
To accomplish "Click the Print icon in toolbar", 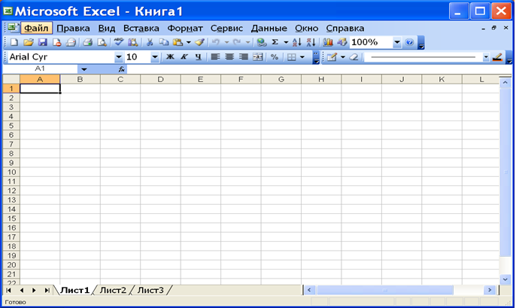I will point(87,43).
